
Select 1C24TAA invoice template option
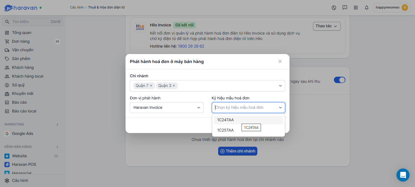coord(225,120)
